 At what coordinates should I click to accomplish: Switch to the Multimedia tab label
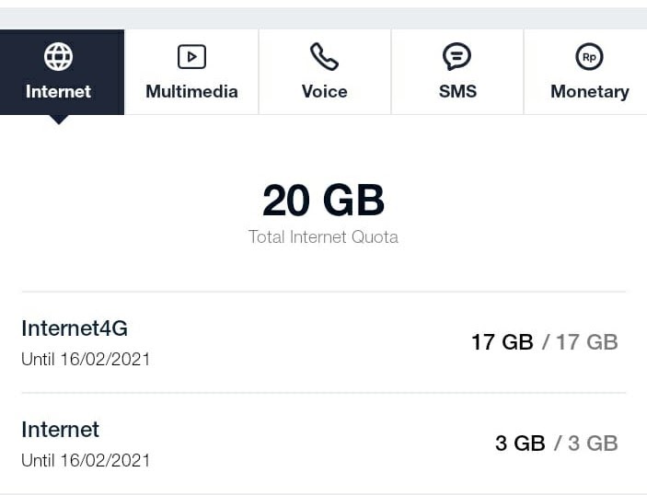point(191,91)
